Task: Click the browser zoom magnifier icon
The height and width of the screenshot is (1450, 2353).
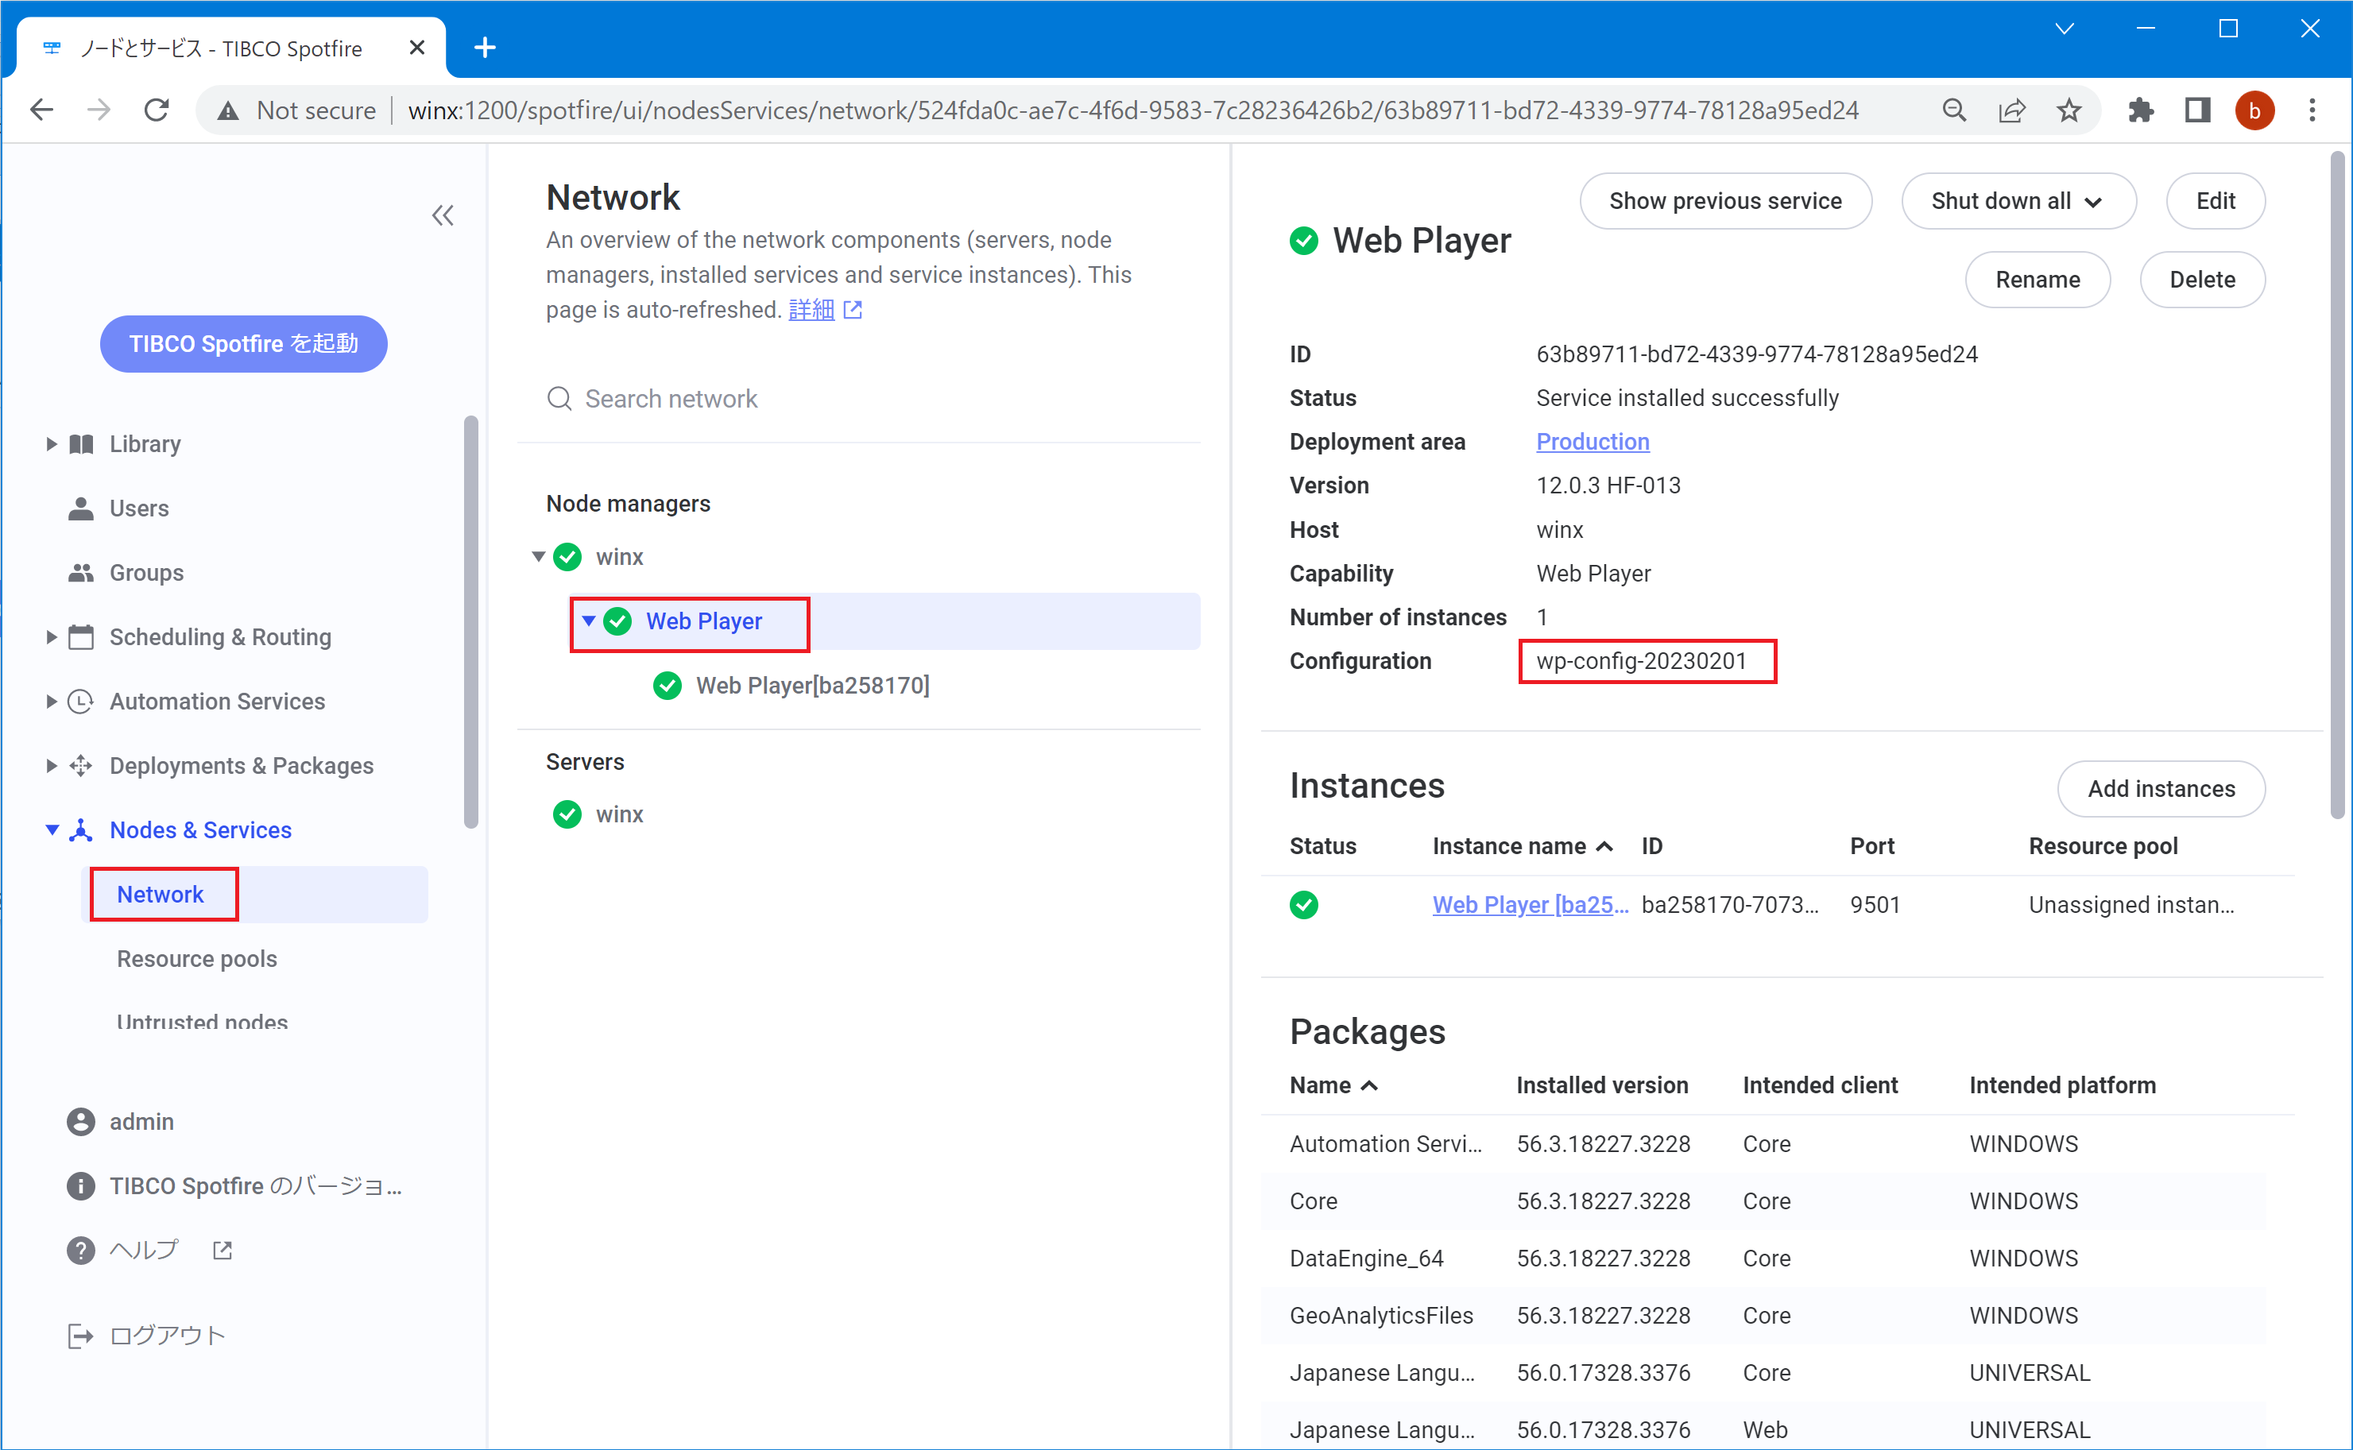Action: [1954, 110]
